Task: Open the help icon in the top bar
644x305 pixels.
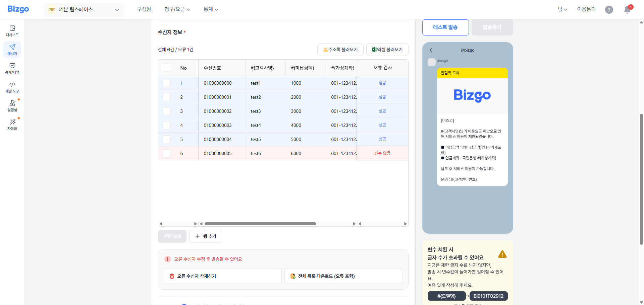Action: (x=609, y=10)
